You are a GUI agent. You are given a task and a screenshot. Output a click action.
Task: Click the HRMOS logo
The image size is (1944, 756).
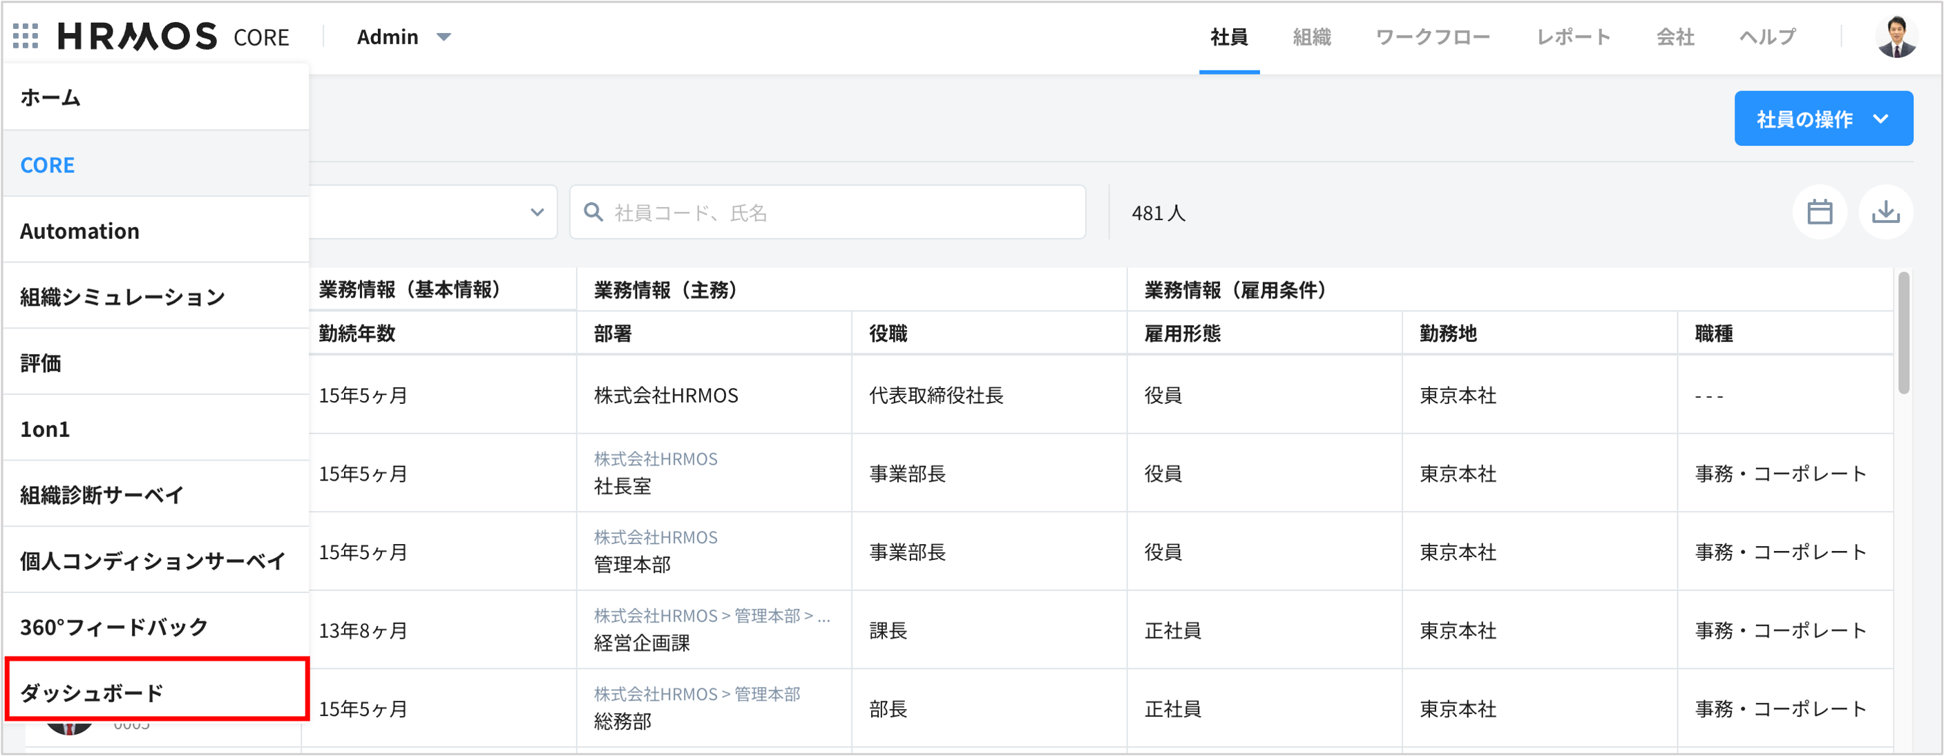[137, 36]
